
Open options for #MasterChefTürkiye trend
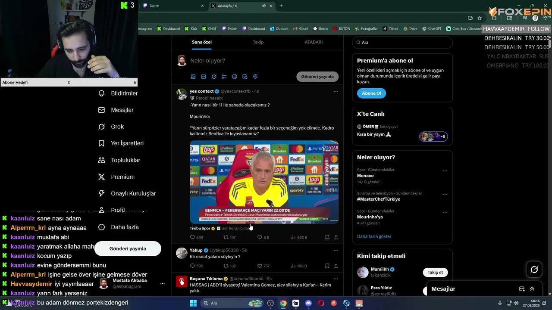pyautogui.click(x=445, y=195)
